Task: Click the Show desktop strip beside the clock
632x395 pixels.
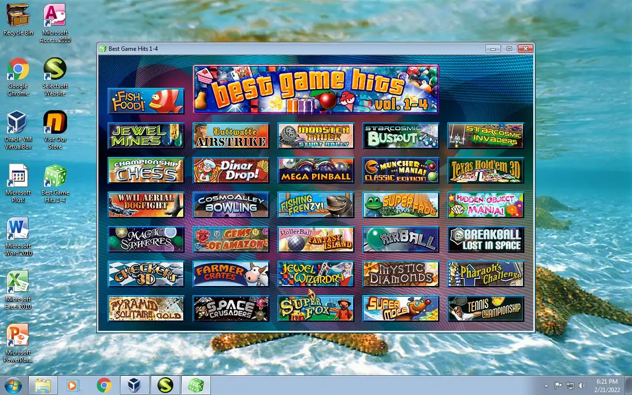Action: point(628,385)
